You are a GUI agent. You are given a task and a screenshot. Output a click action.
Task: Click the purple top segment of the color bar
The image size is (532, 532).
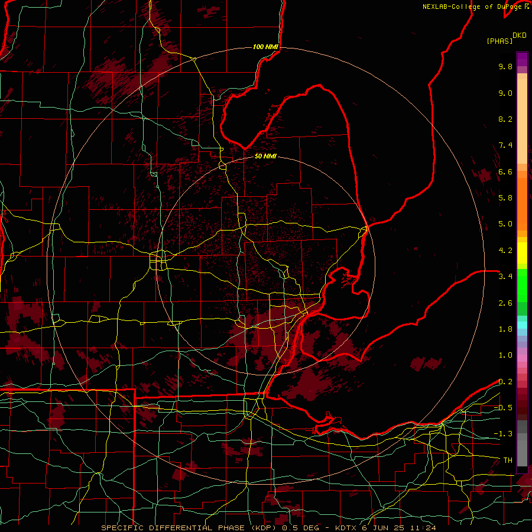[522, 59]
